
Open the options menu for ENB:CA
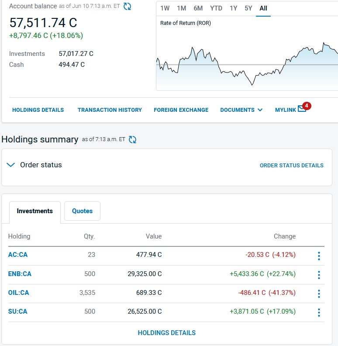coord(319,275)
